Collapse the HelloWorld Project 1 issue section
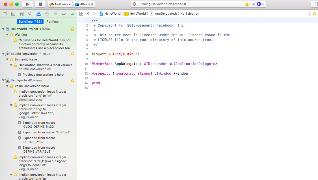The height and width of the screenshot is (180, 318). click(3, 29)
